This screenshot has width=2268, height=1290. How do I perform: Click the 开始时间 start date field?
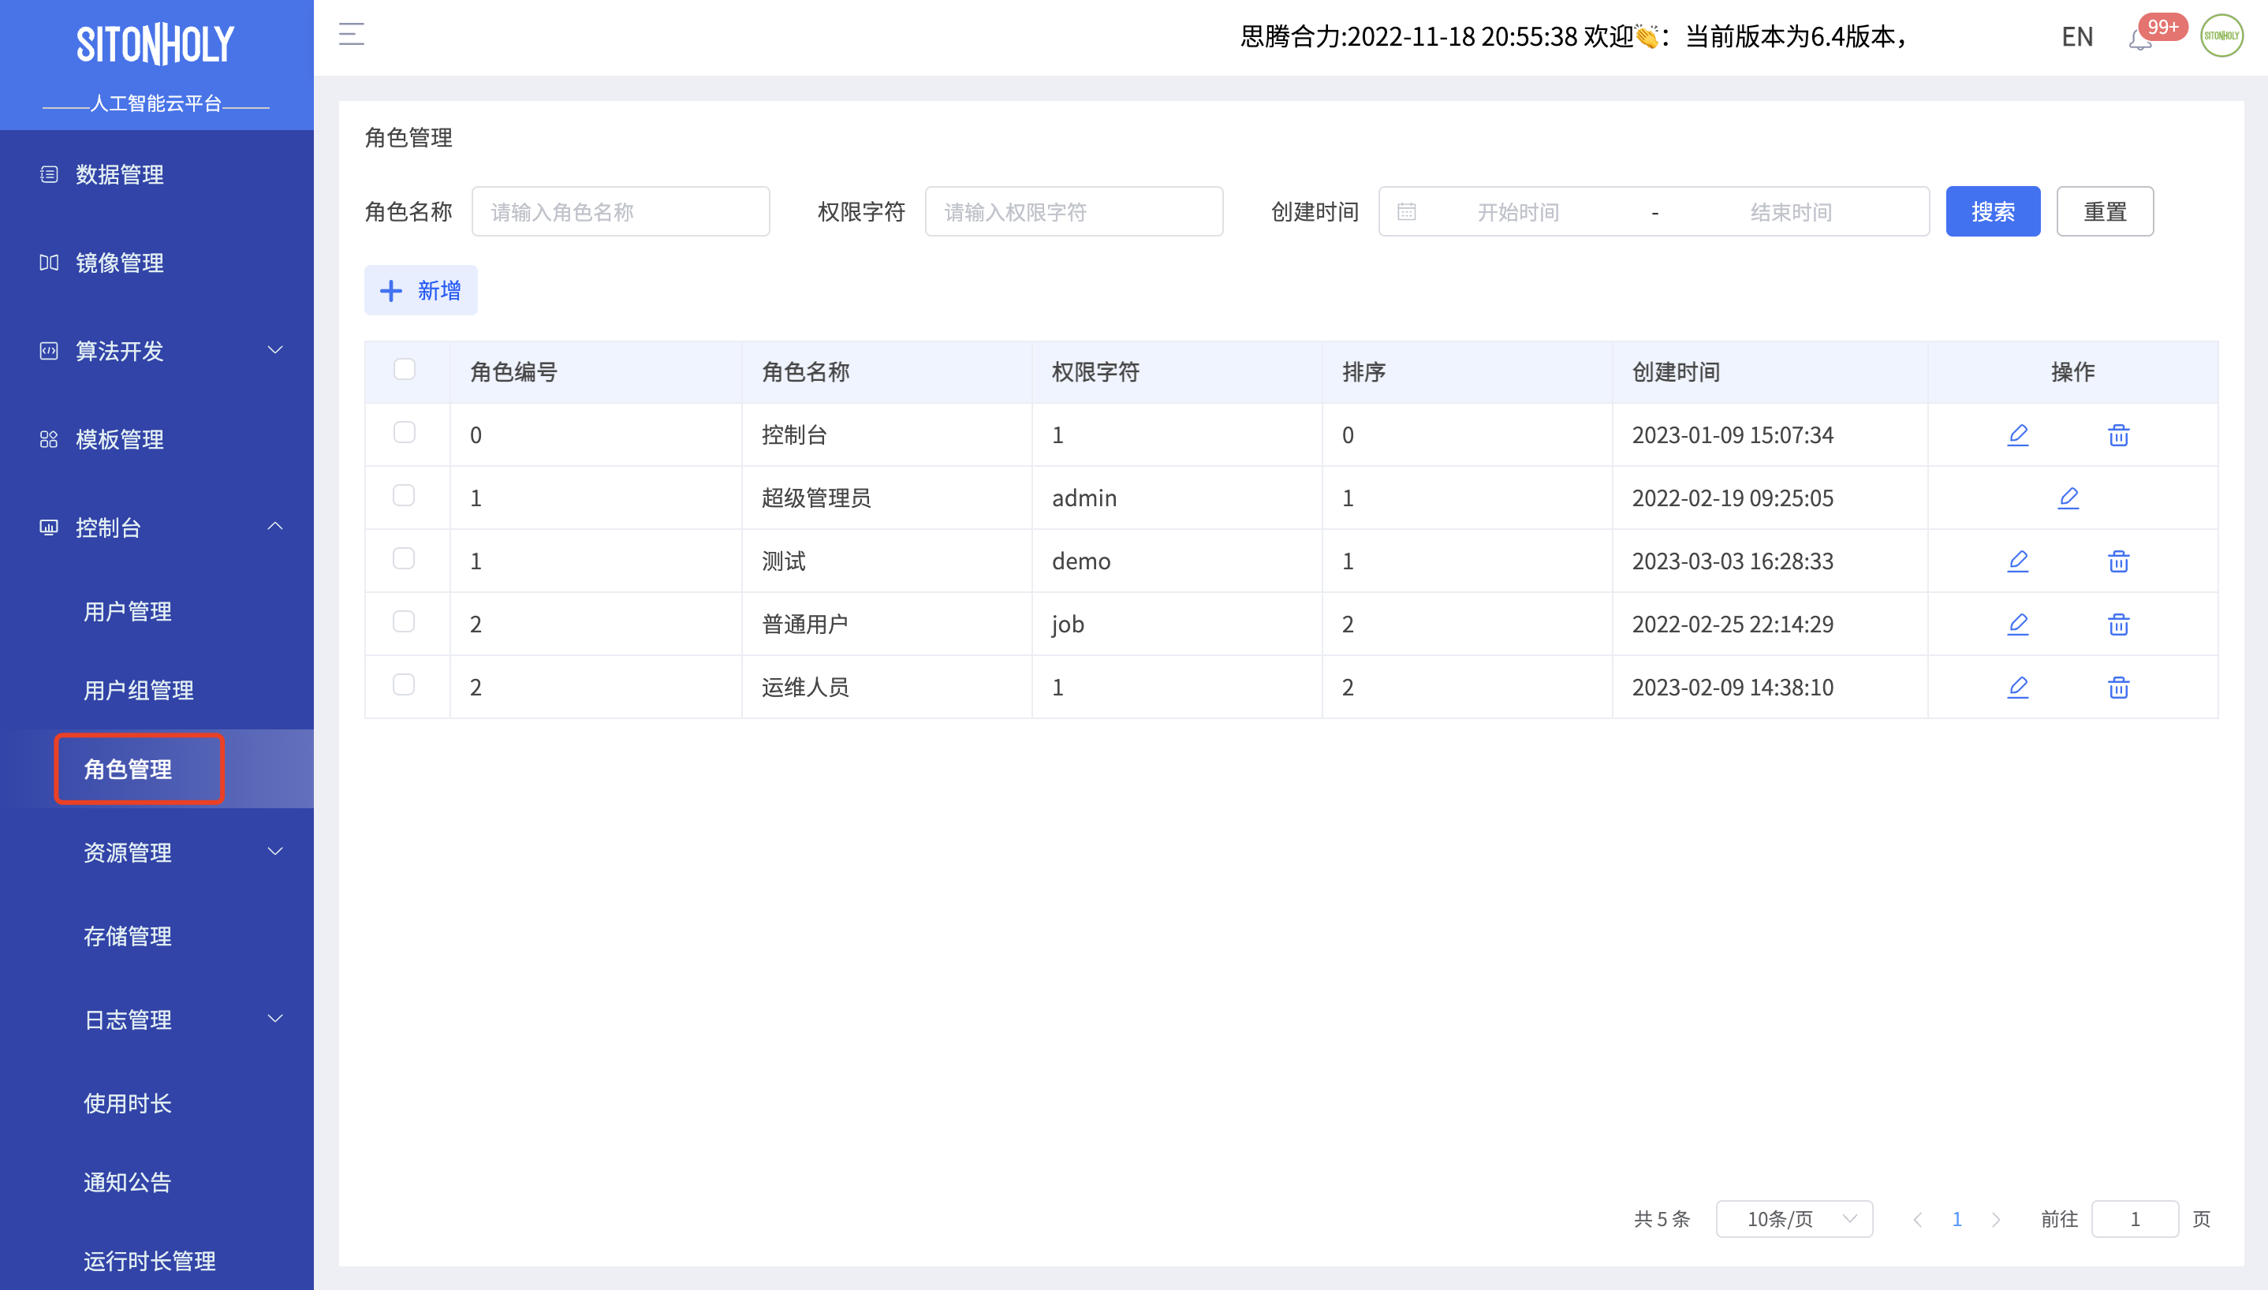pyautogui.click(x=1517, y=212)
